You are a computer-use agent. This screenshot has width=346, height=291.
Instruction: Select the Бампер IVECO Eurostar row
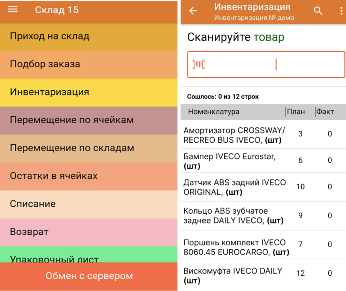[263, 161]
